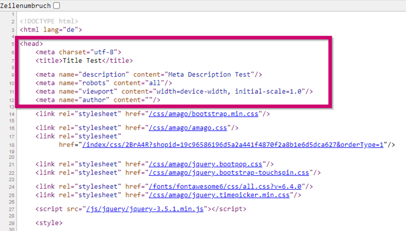The height and width of the screenshot is (231, 406).
Task: Click the Zeilenumbruch label text
Action: pyautogui.click(x=25, y=6)
